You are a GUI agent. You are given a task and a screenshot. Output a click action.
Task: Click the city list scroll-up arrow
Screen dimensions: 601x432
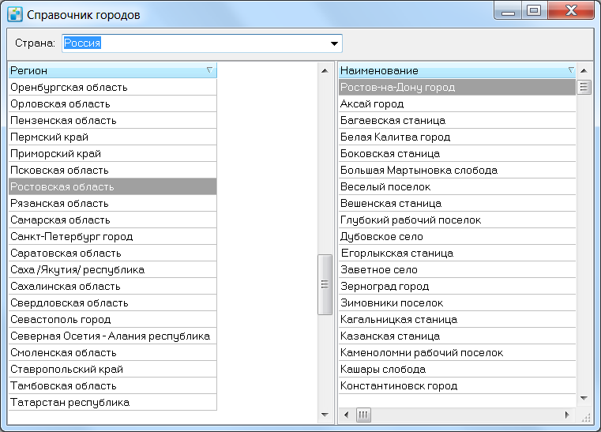point(584,70)
